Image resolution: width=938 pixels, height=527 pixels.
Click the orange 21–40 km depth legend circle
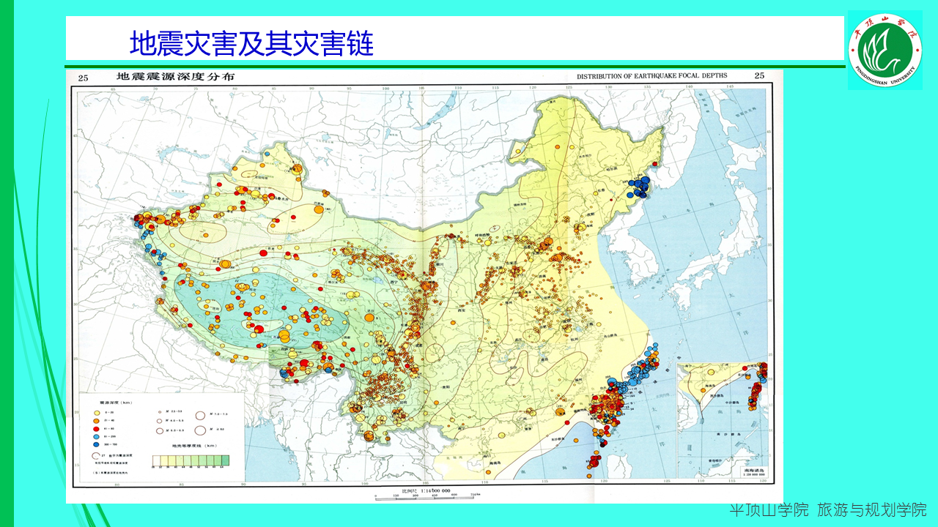[96, 422]
